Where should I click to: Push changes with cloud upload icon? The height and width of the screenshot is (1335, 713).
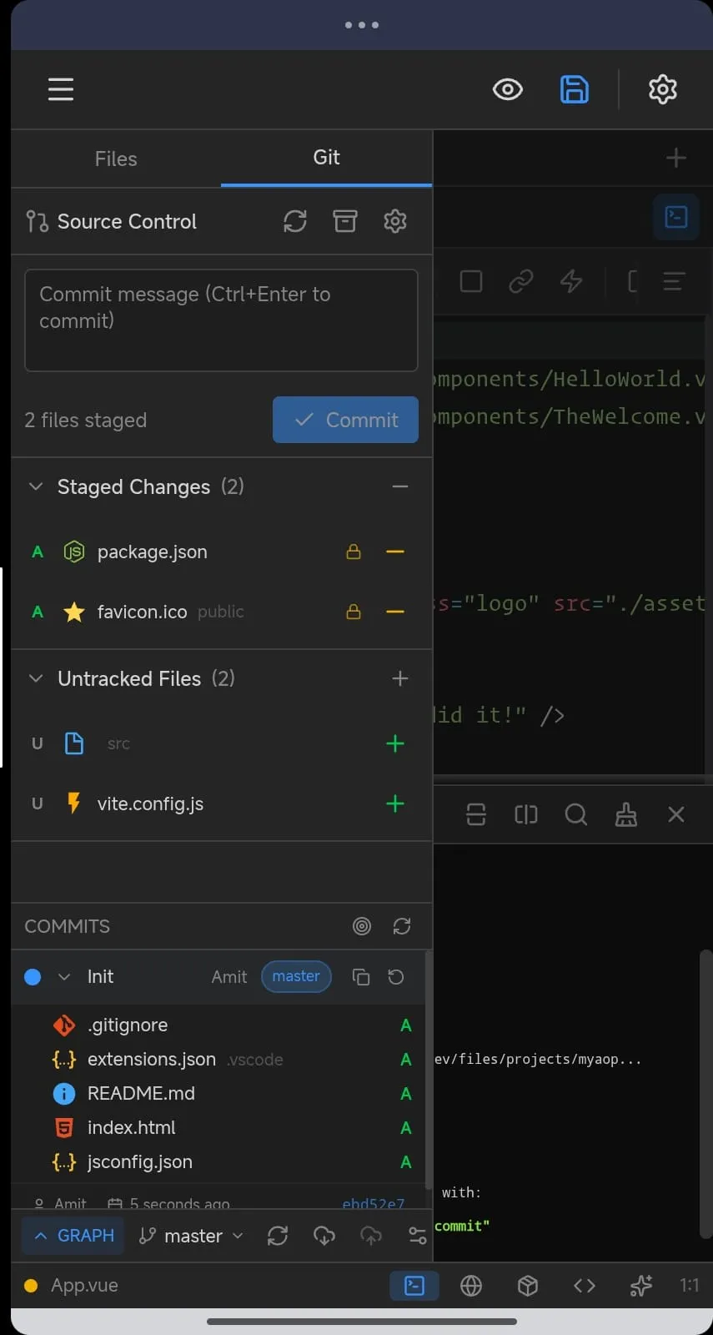pyautogui.click(x=371, y=1236)
